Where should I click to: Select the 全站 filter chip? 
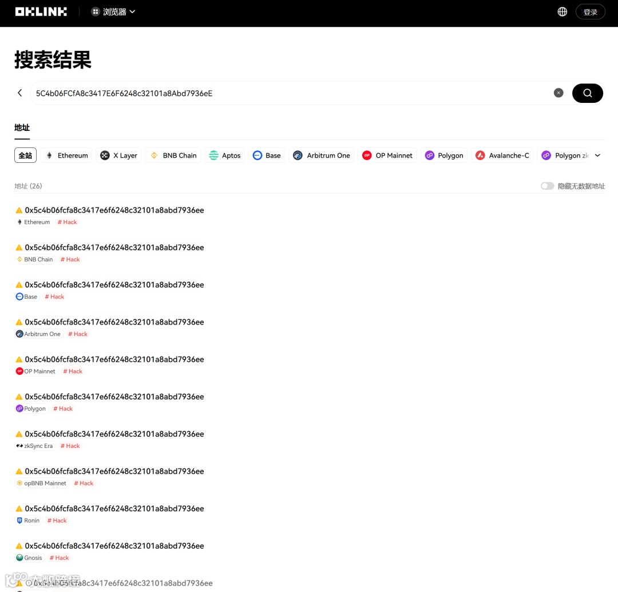click(26, 155)
